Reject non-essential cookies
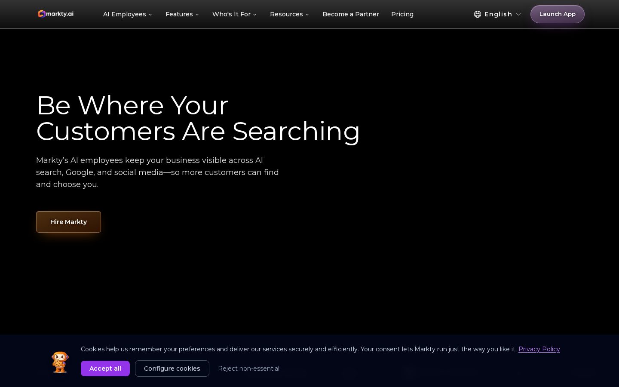 tap(248, 369)
